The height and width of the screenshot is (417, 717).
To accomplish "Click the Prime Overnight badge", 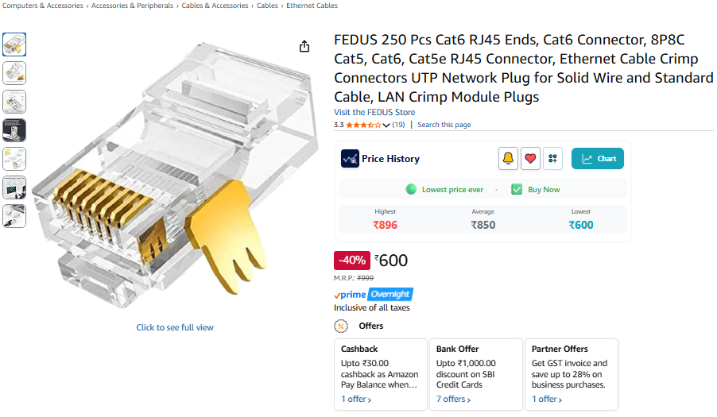I will (374, 294).
